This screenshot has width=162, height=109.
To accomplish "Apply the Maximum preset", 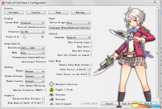I will pyautogui.click(x=80, y=13).
